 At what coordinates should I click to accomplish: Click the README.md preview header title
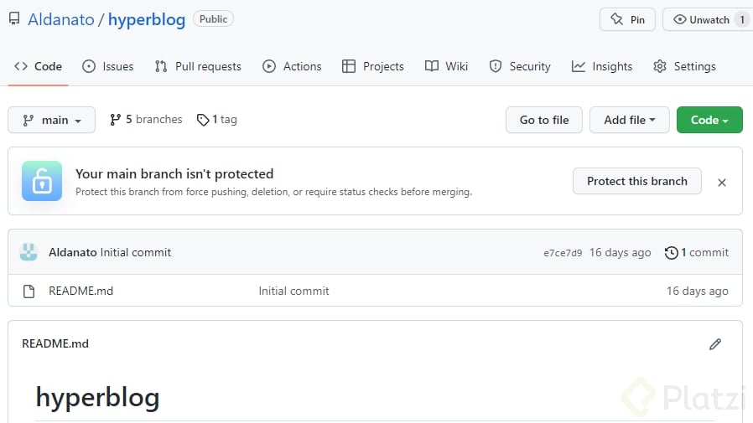click(55, 343)
